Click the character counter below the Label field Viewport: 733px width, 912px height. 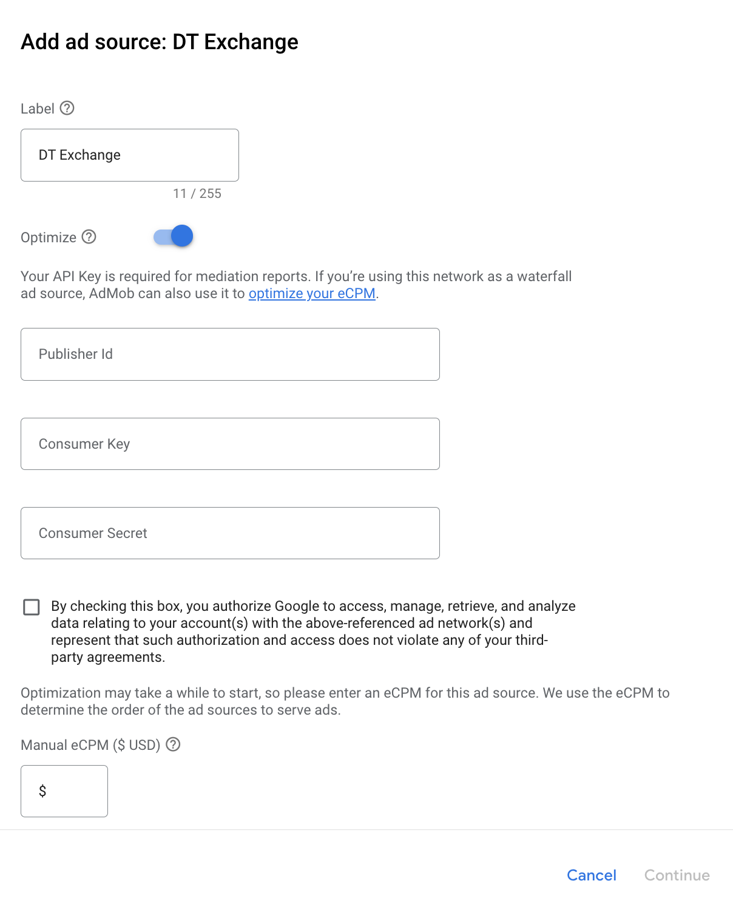[197, 193]
